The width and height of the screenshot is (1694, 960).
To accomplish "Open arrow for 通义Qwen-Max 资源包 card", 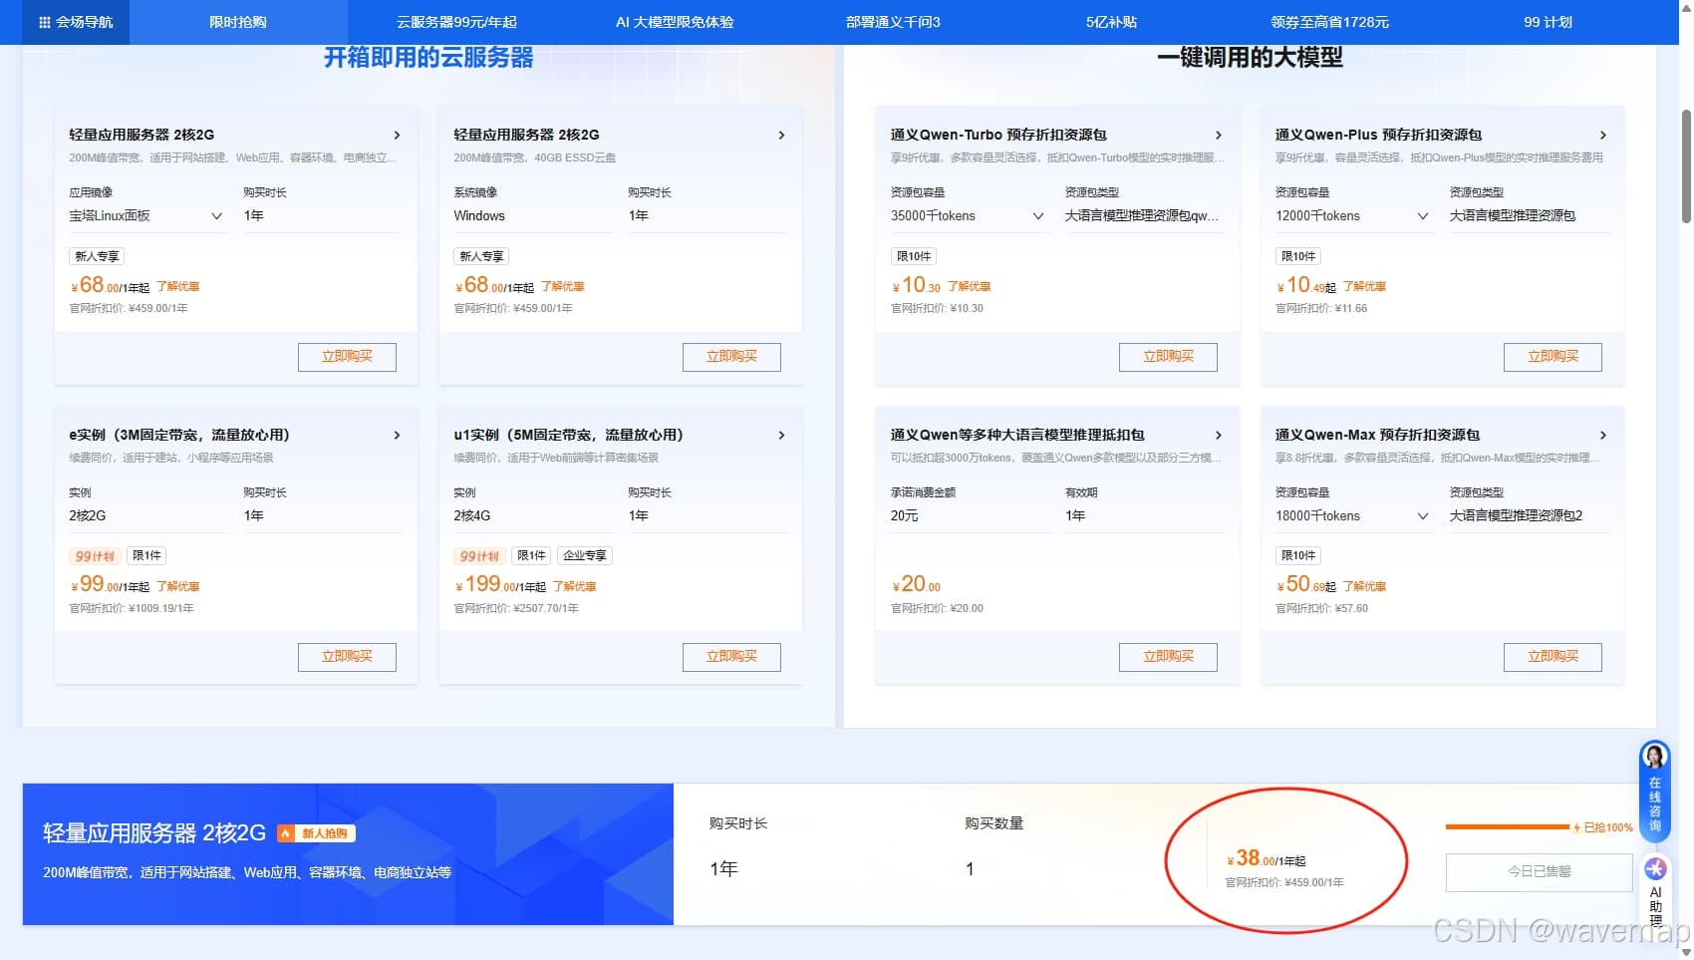I will point(1602,435).
